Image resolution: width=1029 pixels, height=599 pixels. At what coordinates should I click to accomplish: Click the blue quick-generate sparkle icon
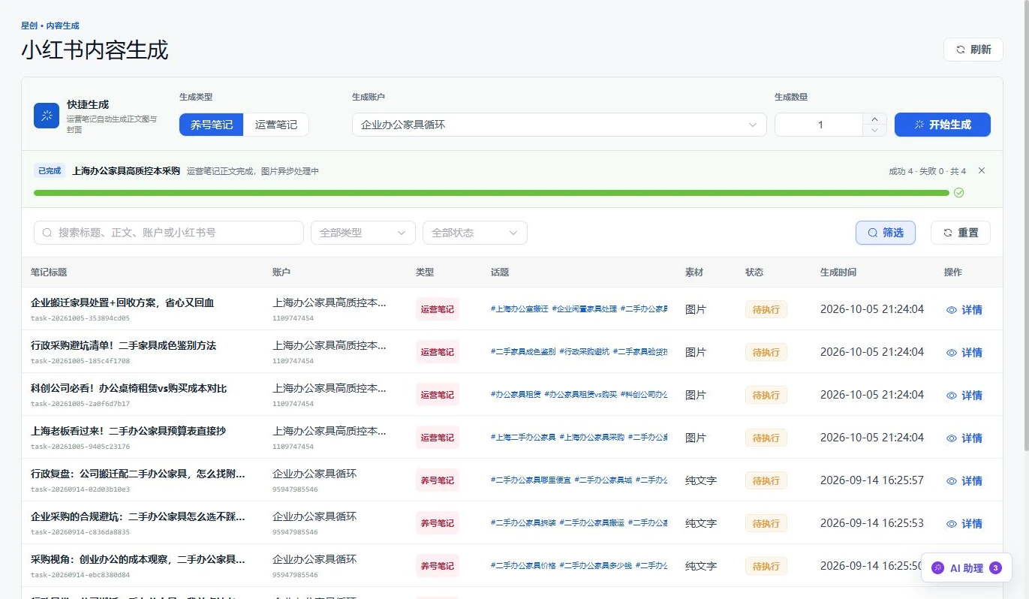coord(47,116)
